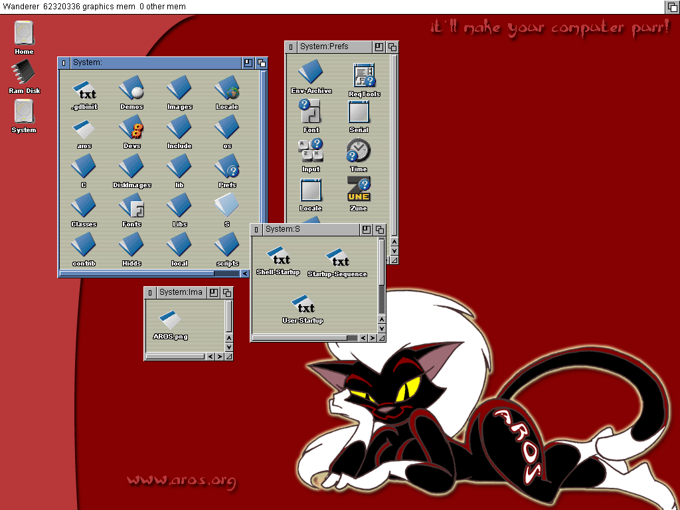This screenshot has height=510, width=680.
Task: Launch the Serial preferences icon
Action: pyautogui.click(x=359, y=112)
